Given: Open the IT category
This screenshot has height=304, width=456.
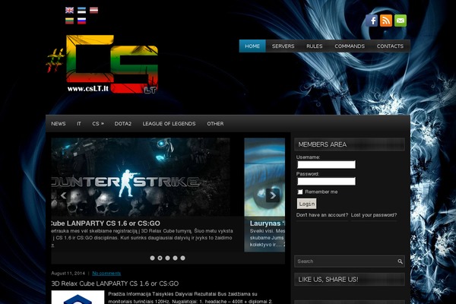Looking at the screenshot, I should 79,124.
